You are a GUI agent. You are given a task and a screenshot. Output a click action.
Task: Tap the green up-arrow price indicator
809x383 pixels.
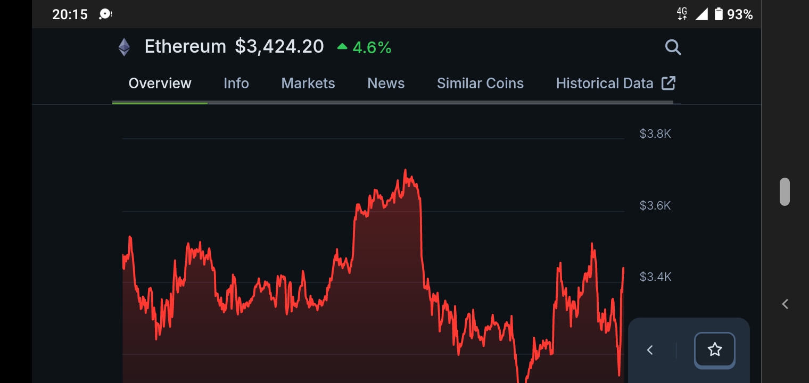(342, 47)
